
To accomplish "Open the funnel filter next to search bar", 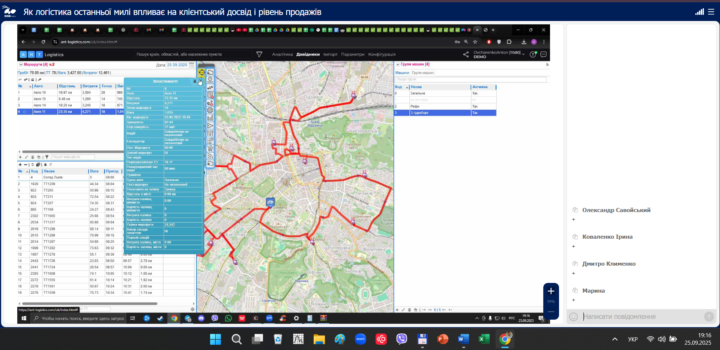I will (259, 54).
